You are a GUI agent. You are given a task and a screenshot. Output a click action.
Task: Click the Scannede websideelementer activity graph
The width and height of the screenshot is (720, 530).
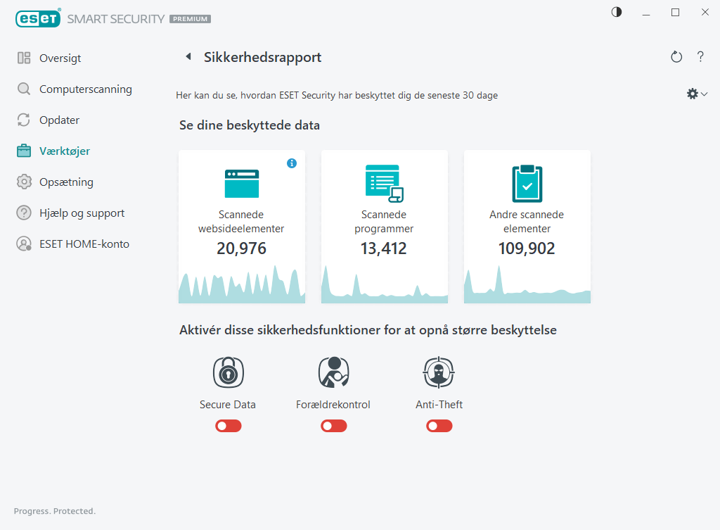pos(242,285)
